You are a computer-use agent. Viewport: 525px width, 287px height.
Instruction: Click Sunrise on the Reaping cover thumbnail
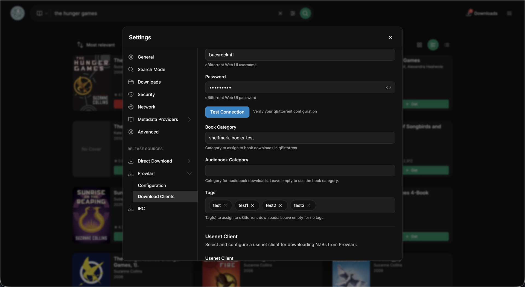pos(92,215)
